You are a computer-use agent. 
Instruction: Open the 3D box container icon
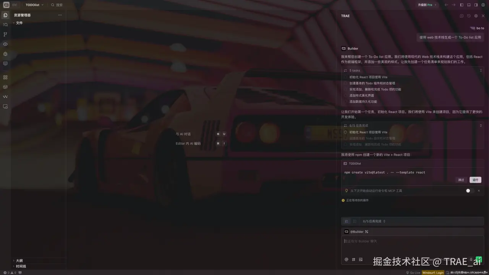point(5,87)
